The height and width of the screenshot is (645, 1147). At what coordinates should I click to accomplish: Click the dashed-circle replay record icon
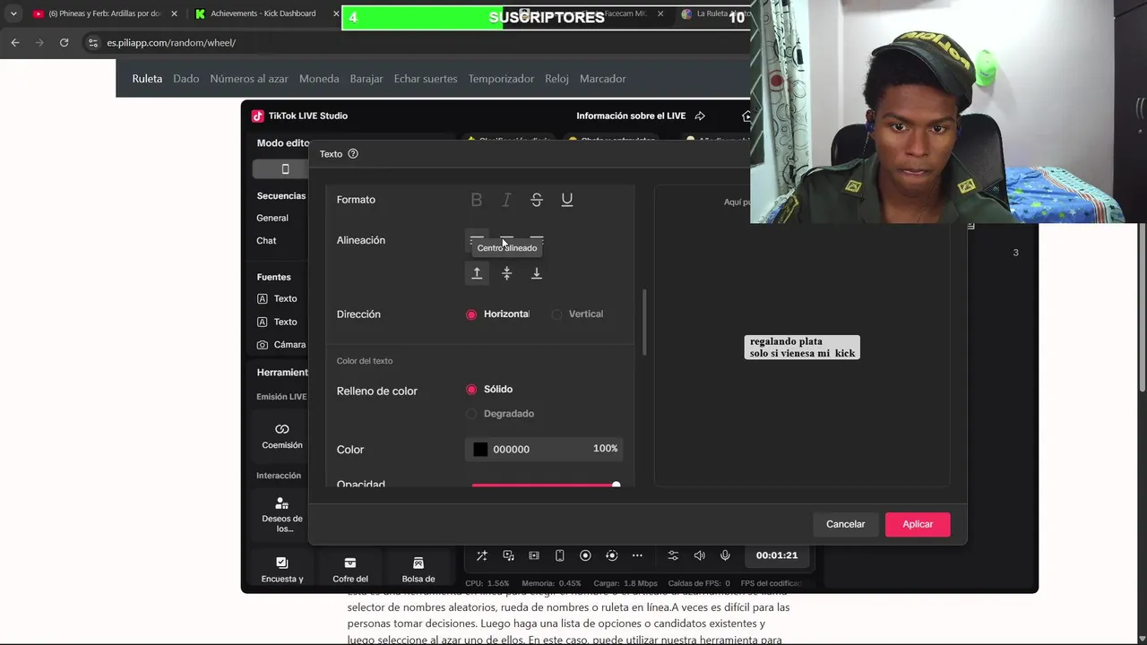(612, 555)
